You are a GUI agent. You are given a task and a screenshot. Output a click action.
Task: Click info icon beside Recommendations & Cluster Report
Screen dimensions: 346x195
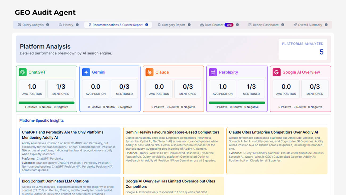(147, 25)
